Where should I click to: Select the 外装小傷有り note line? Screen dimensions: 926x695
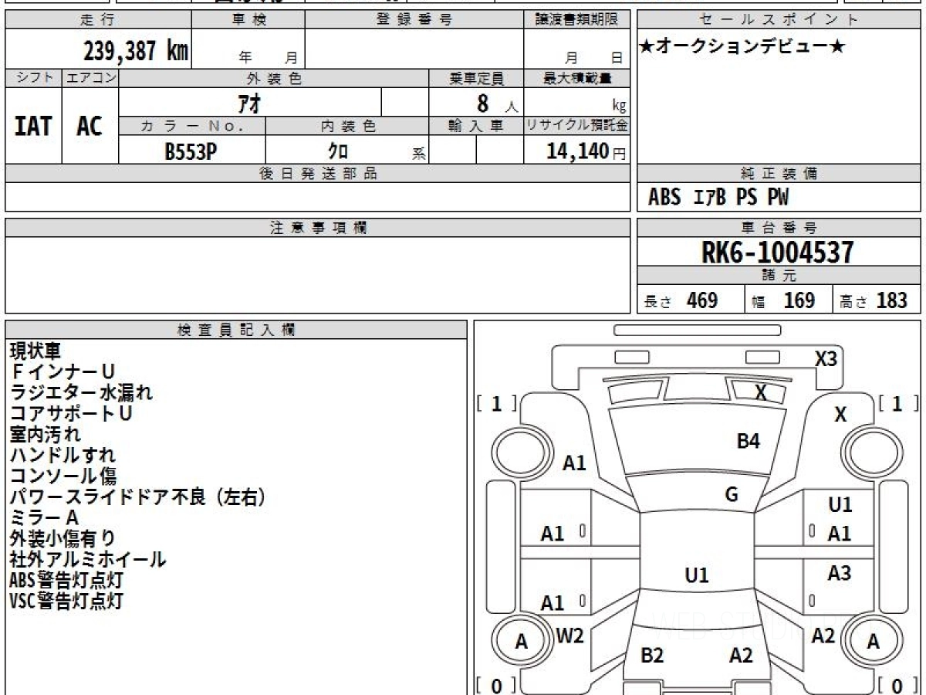63,538
